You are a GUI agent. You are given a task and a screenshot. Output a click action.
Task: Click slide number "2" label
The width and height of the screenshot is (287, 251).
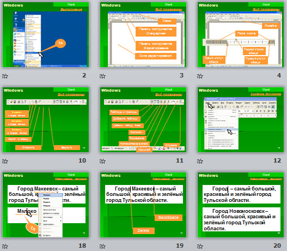click(84, 75)
